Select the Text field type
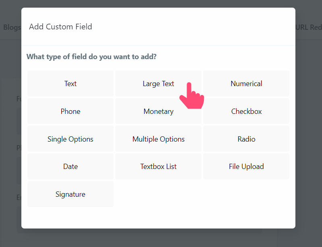 coord(71,83)
